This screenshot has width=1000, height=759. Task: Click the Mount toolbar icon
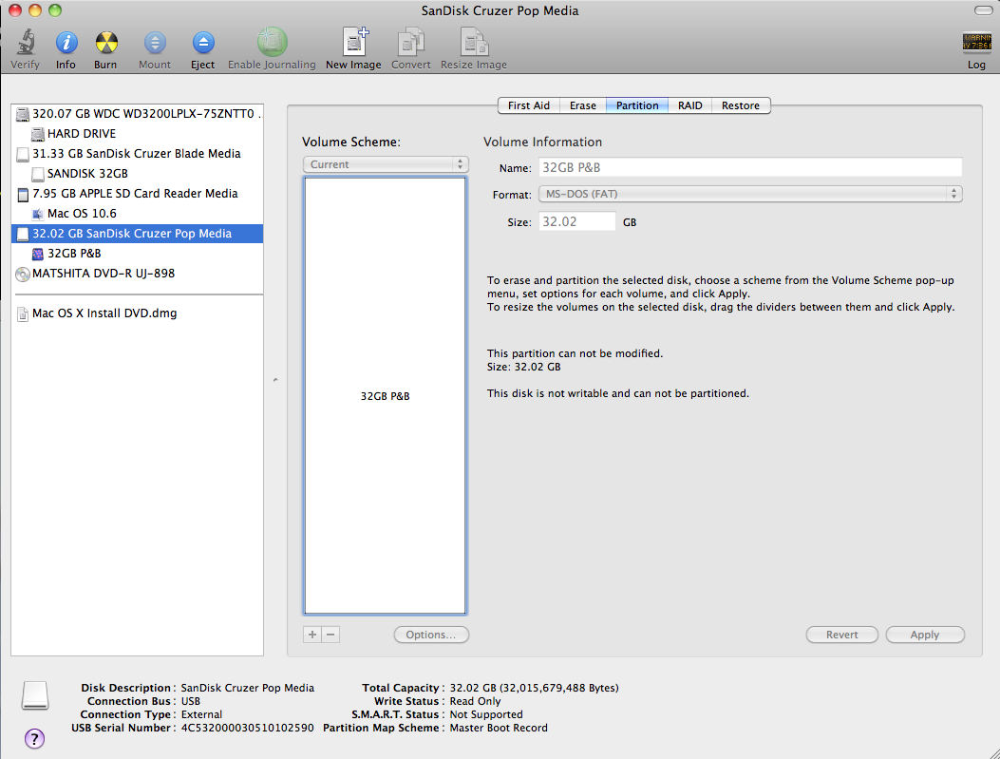155,42
